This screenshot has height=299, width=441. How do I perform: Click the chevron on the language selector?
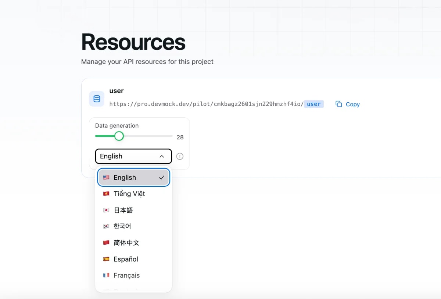click(x=162, y=156)
